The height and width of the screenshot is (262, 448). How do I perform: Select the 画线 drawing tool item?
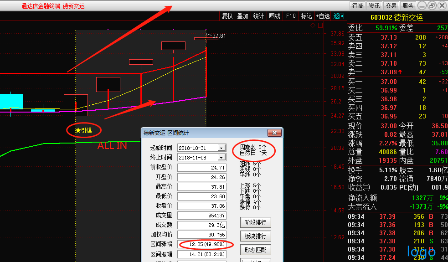(x=274, y=16)
